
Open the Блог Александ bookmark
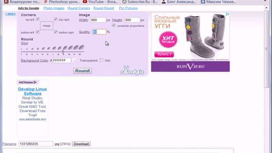(179, 2)
